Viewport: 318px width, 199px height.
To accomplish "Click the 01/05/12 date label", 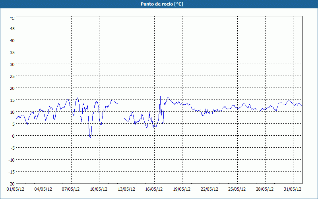I will pos(16,189).
